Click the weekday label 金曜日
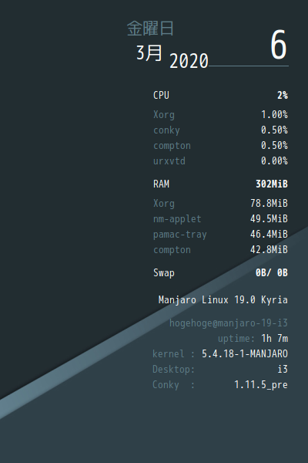 click(150, 29)
